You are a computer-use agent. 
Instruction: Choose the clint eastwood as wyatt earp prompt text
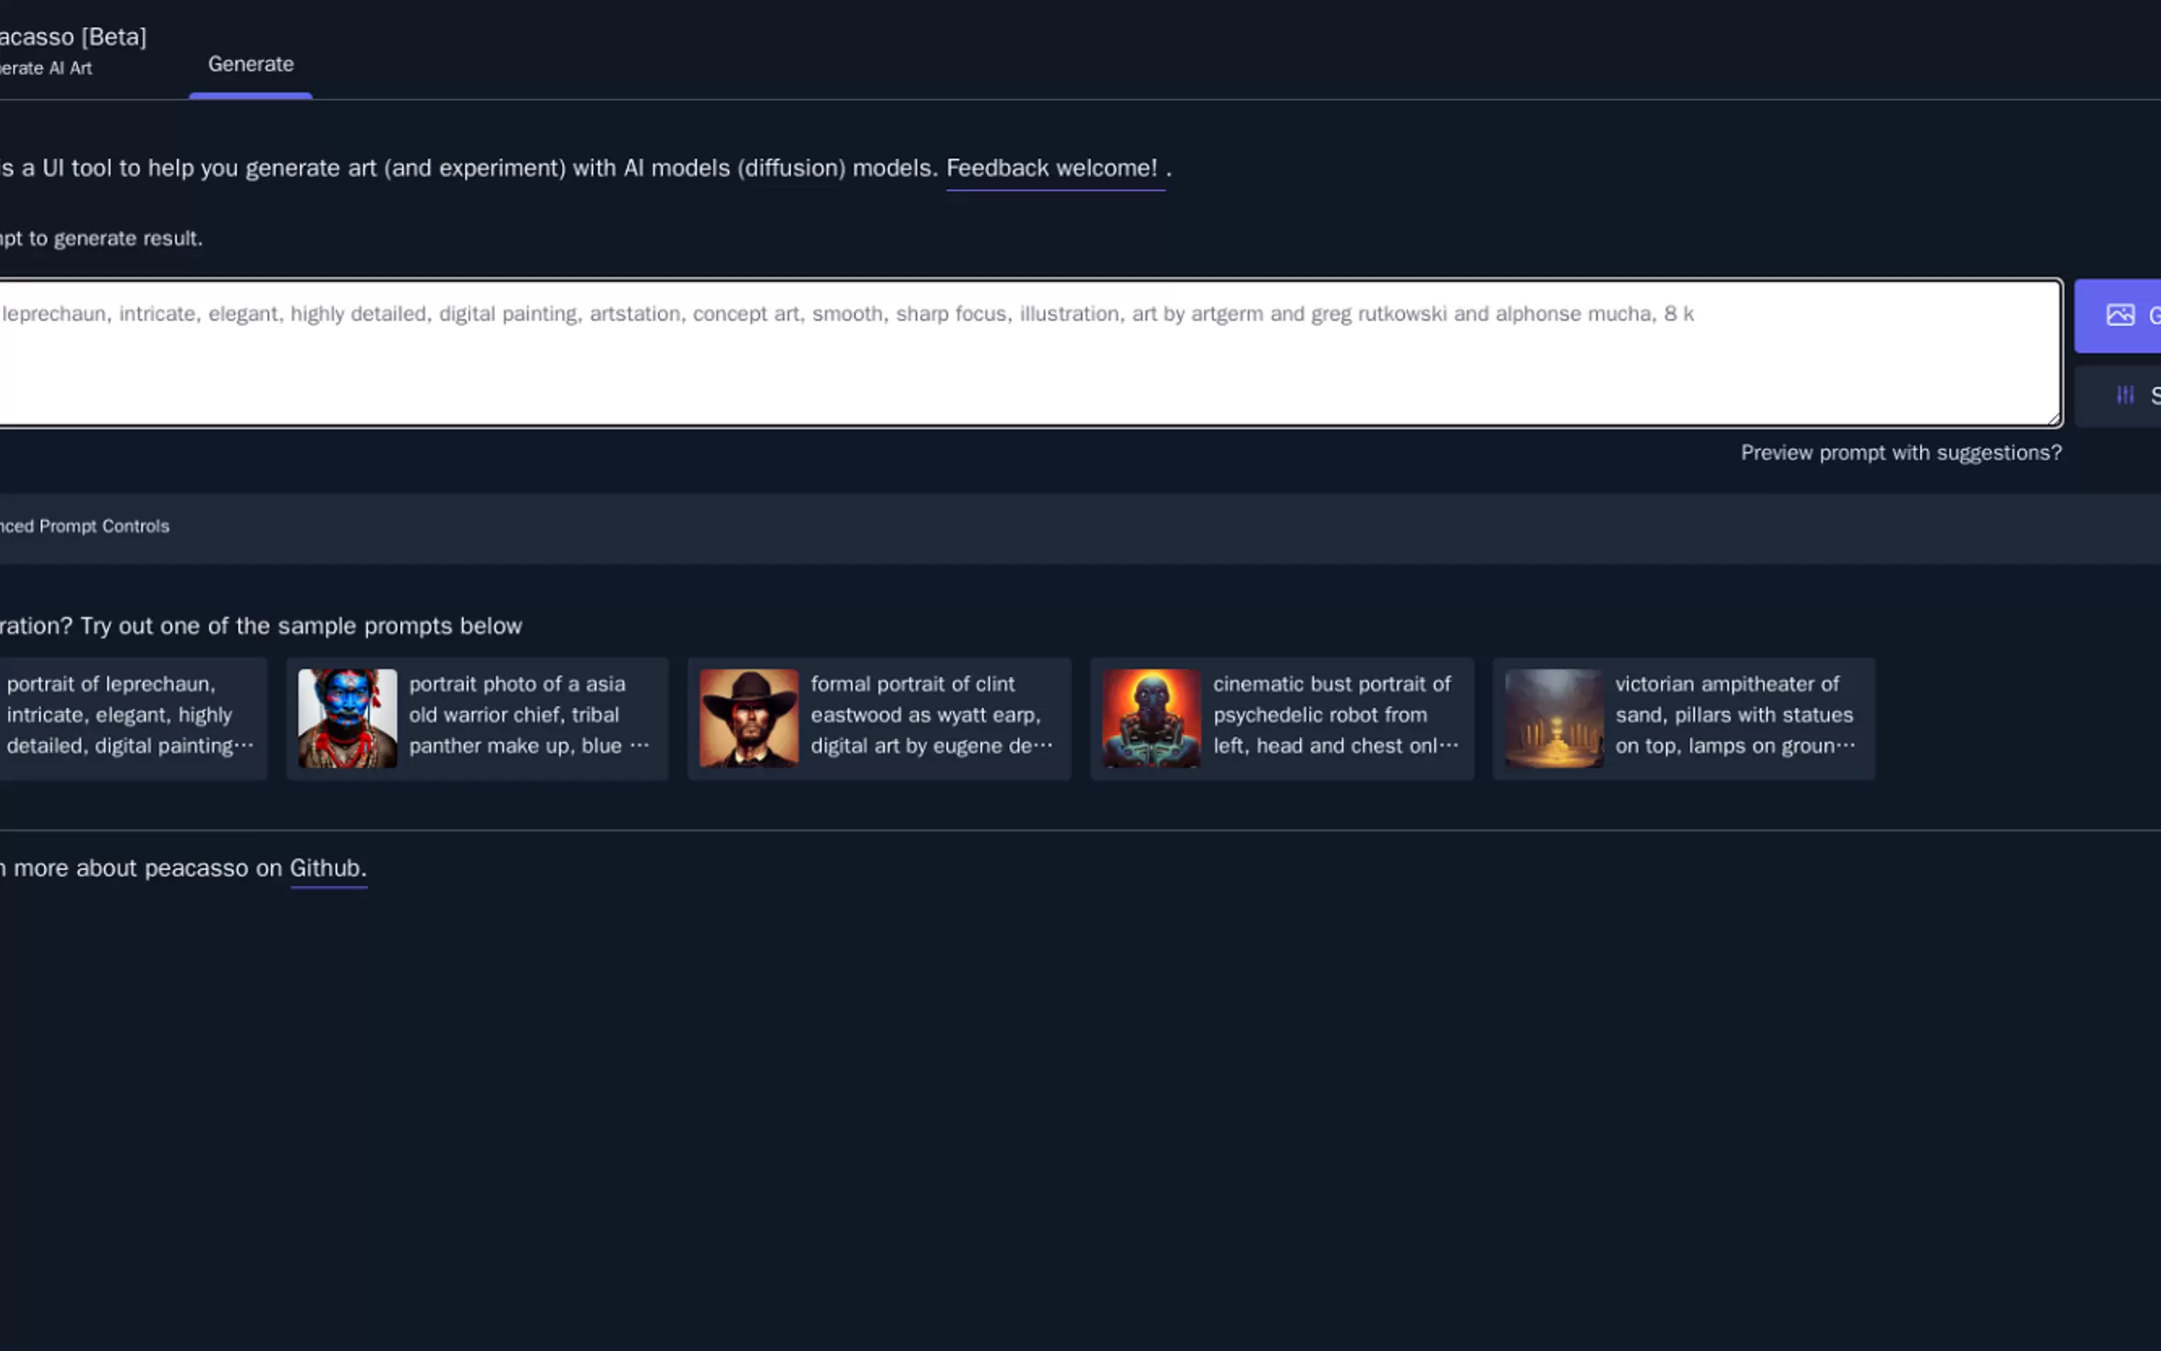[x=929, y=715]
